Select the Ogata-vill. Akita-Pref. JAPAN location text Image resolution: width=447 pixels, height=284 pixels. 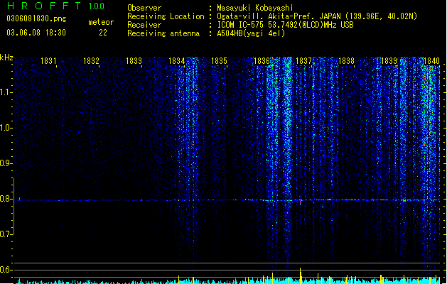317,16
